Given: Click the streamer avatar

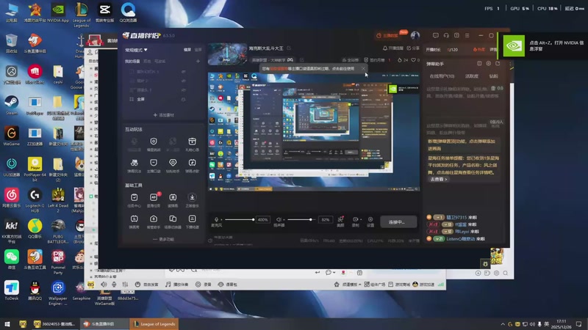Looking at the screenshot, I should [x=415, y=35].
